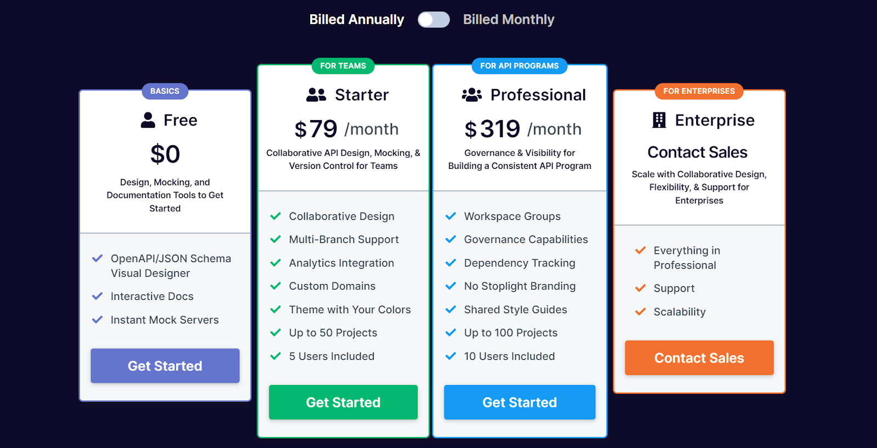This screenshot has width=877, height=448.
Task: Click the FOR API PROGRAMS badge
Action: tap(519, 66)
